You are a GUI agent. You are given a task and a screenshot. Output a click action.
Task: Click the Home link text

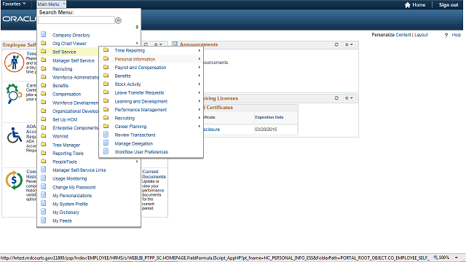[x=419, y=5]
